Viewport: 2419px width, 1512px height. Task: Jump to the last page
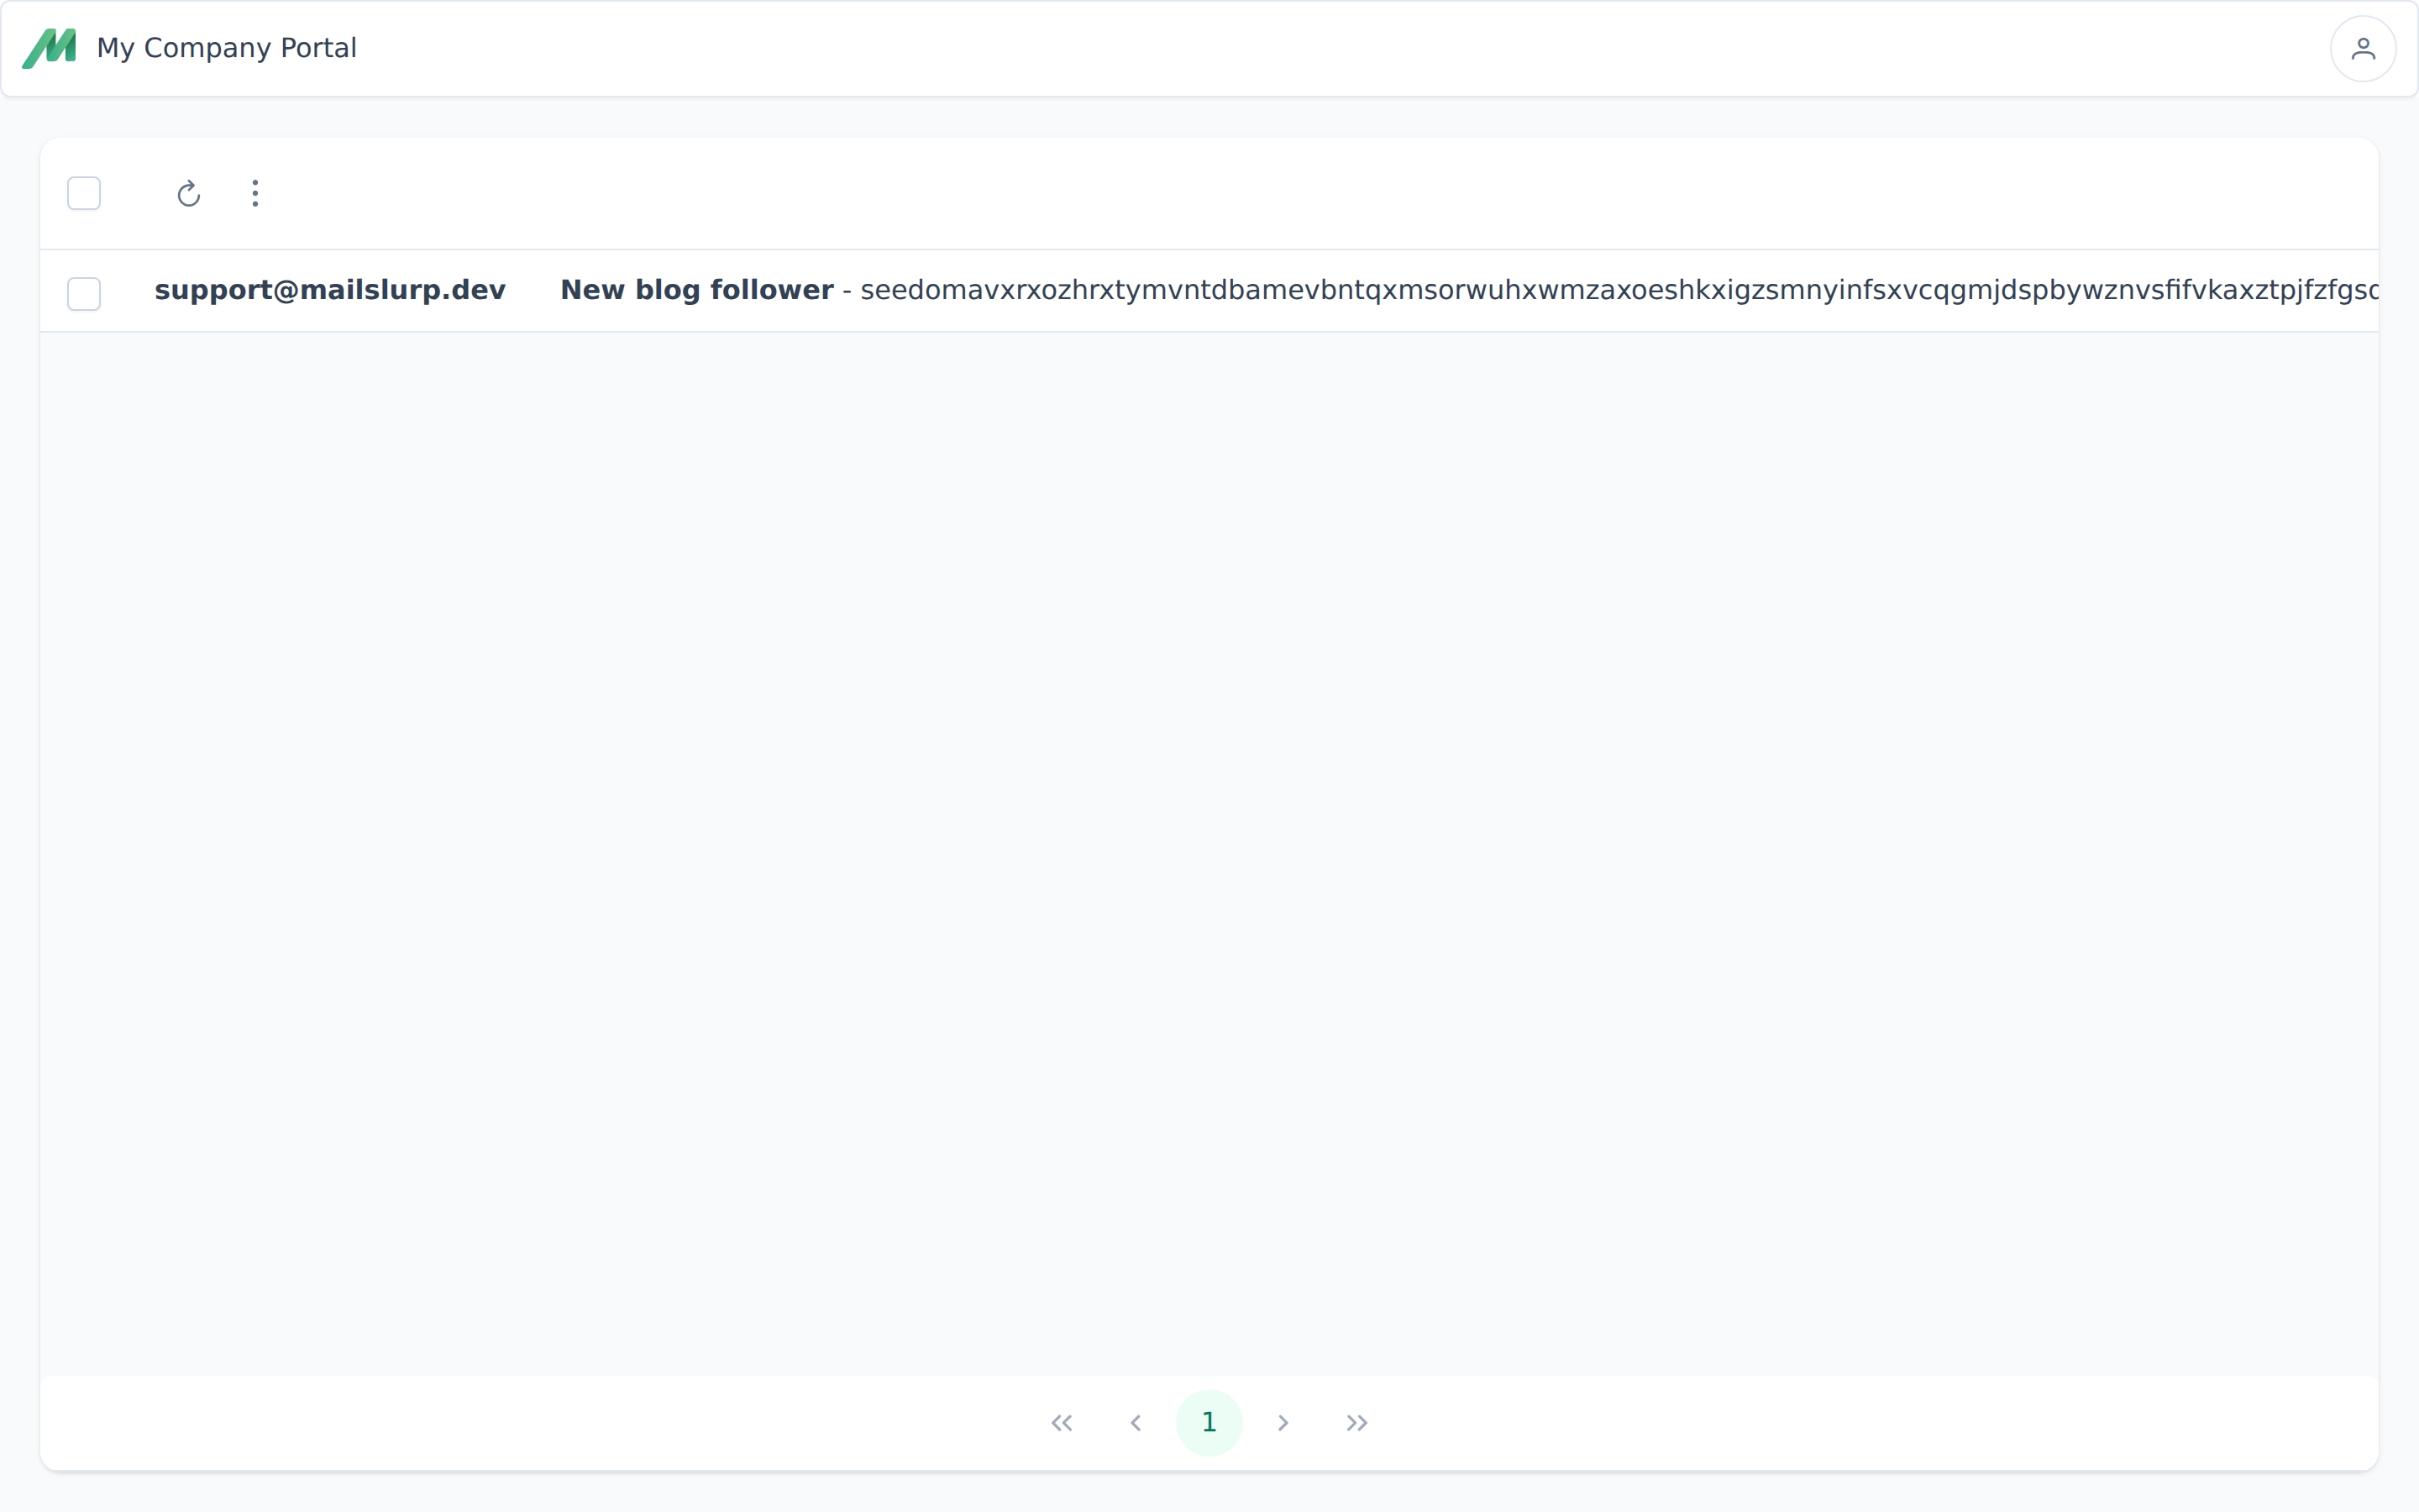click(1356, 1422)
